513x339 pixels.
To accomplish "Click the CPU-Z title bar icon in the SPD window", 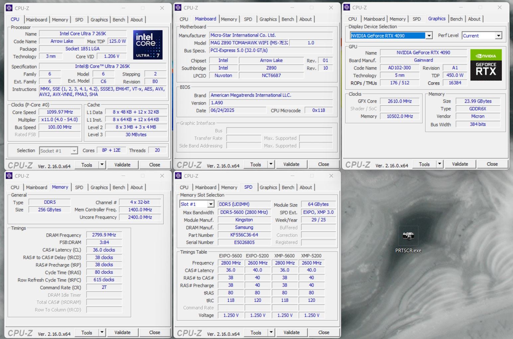I will pos(178,176).
